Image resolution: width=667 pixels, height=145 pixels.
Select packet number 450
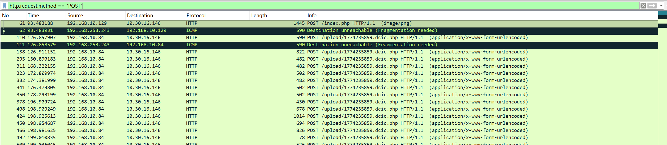point(329,123)
